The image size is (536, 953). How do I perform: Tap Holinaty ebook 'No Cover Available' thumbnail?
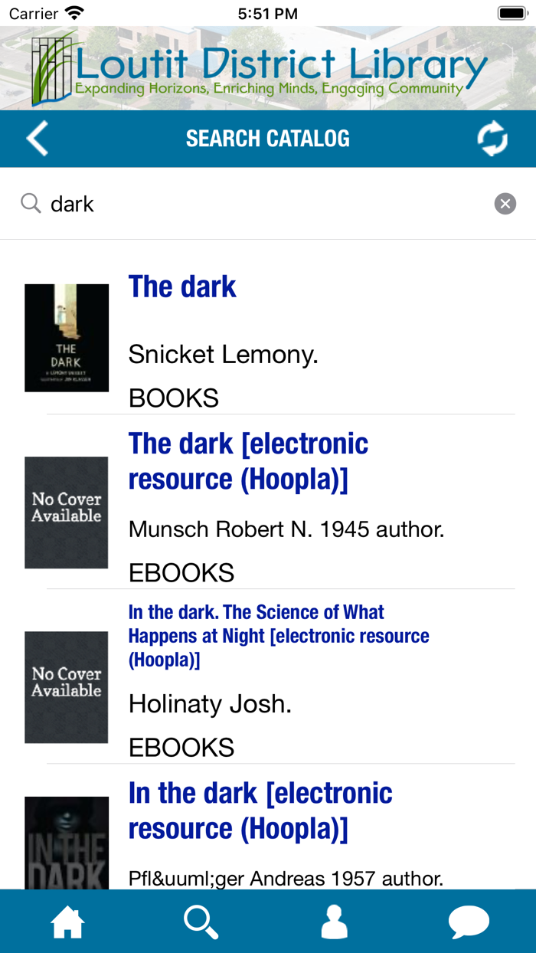click(x=67, y=687)
